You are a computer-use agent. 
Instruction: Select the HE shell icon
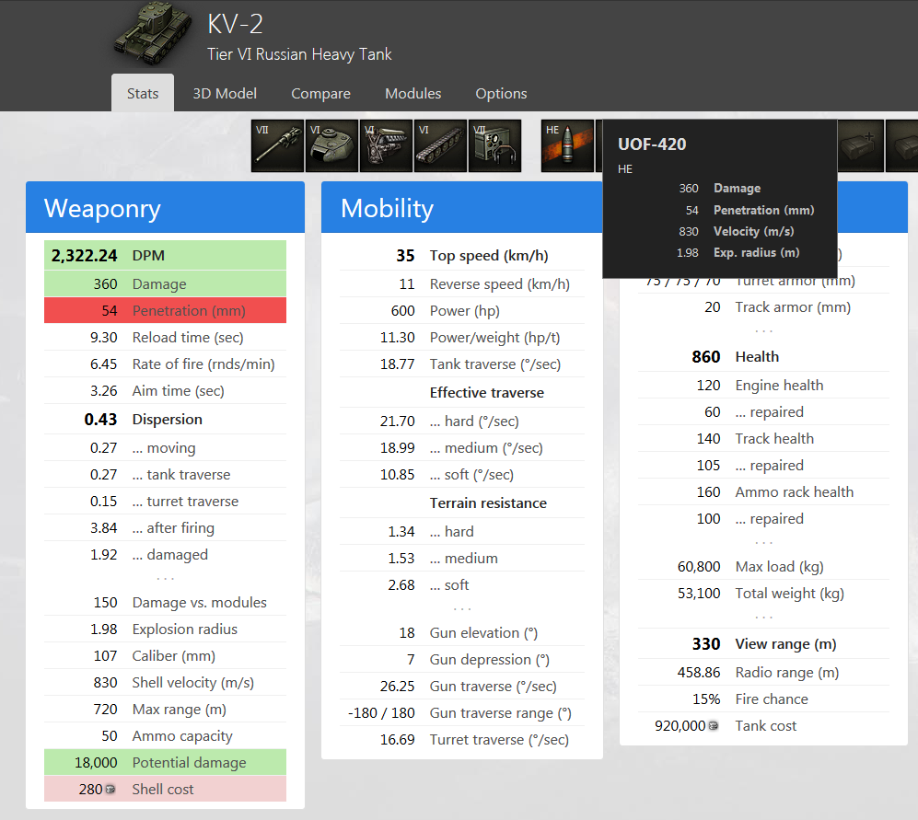tap(567, 145)
